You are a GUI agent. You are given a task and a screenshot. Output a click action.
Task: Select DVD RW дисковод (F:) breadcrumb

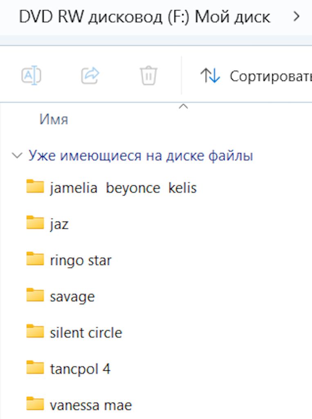[144, 17]
